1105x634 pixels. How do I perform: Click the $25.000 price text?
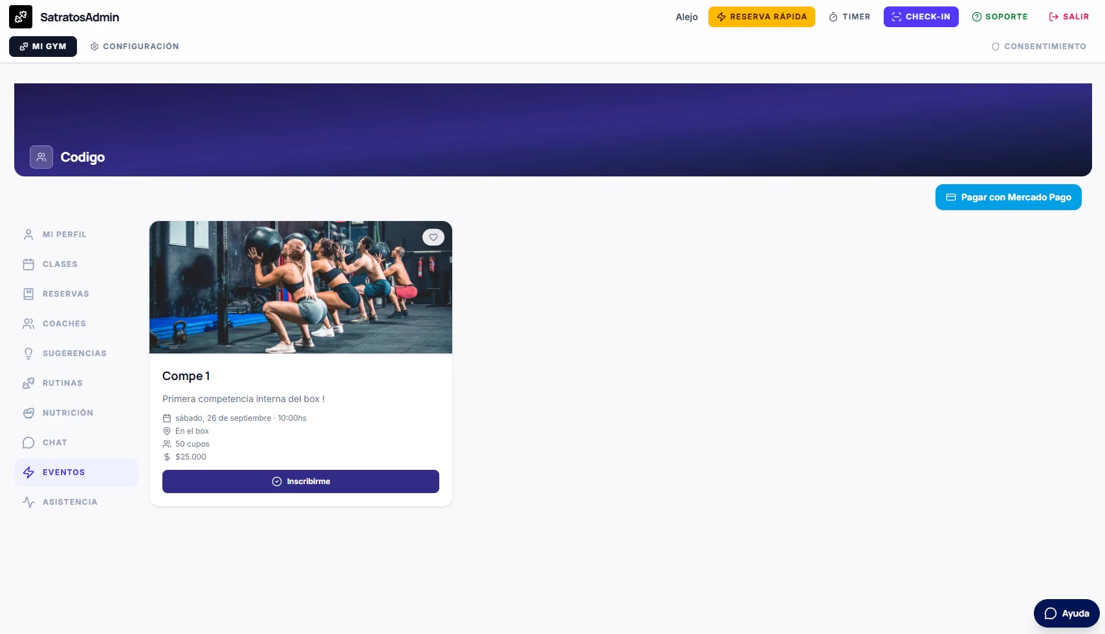coord(191,457)
